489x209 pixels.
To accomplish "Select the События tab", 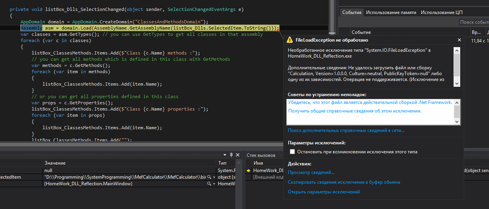I will click(351, 12).
